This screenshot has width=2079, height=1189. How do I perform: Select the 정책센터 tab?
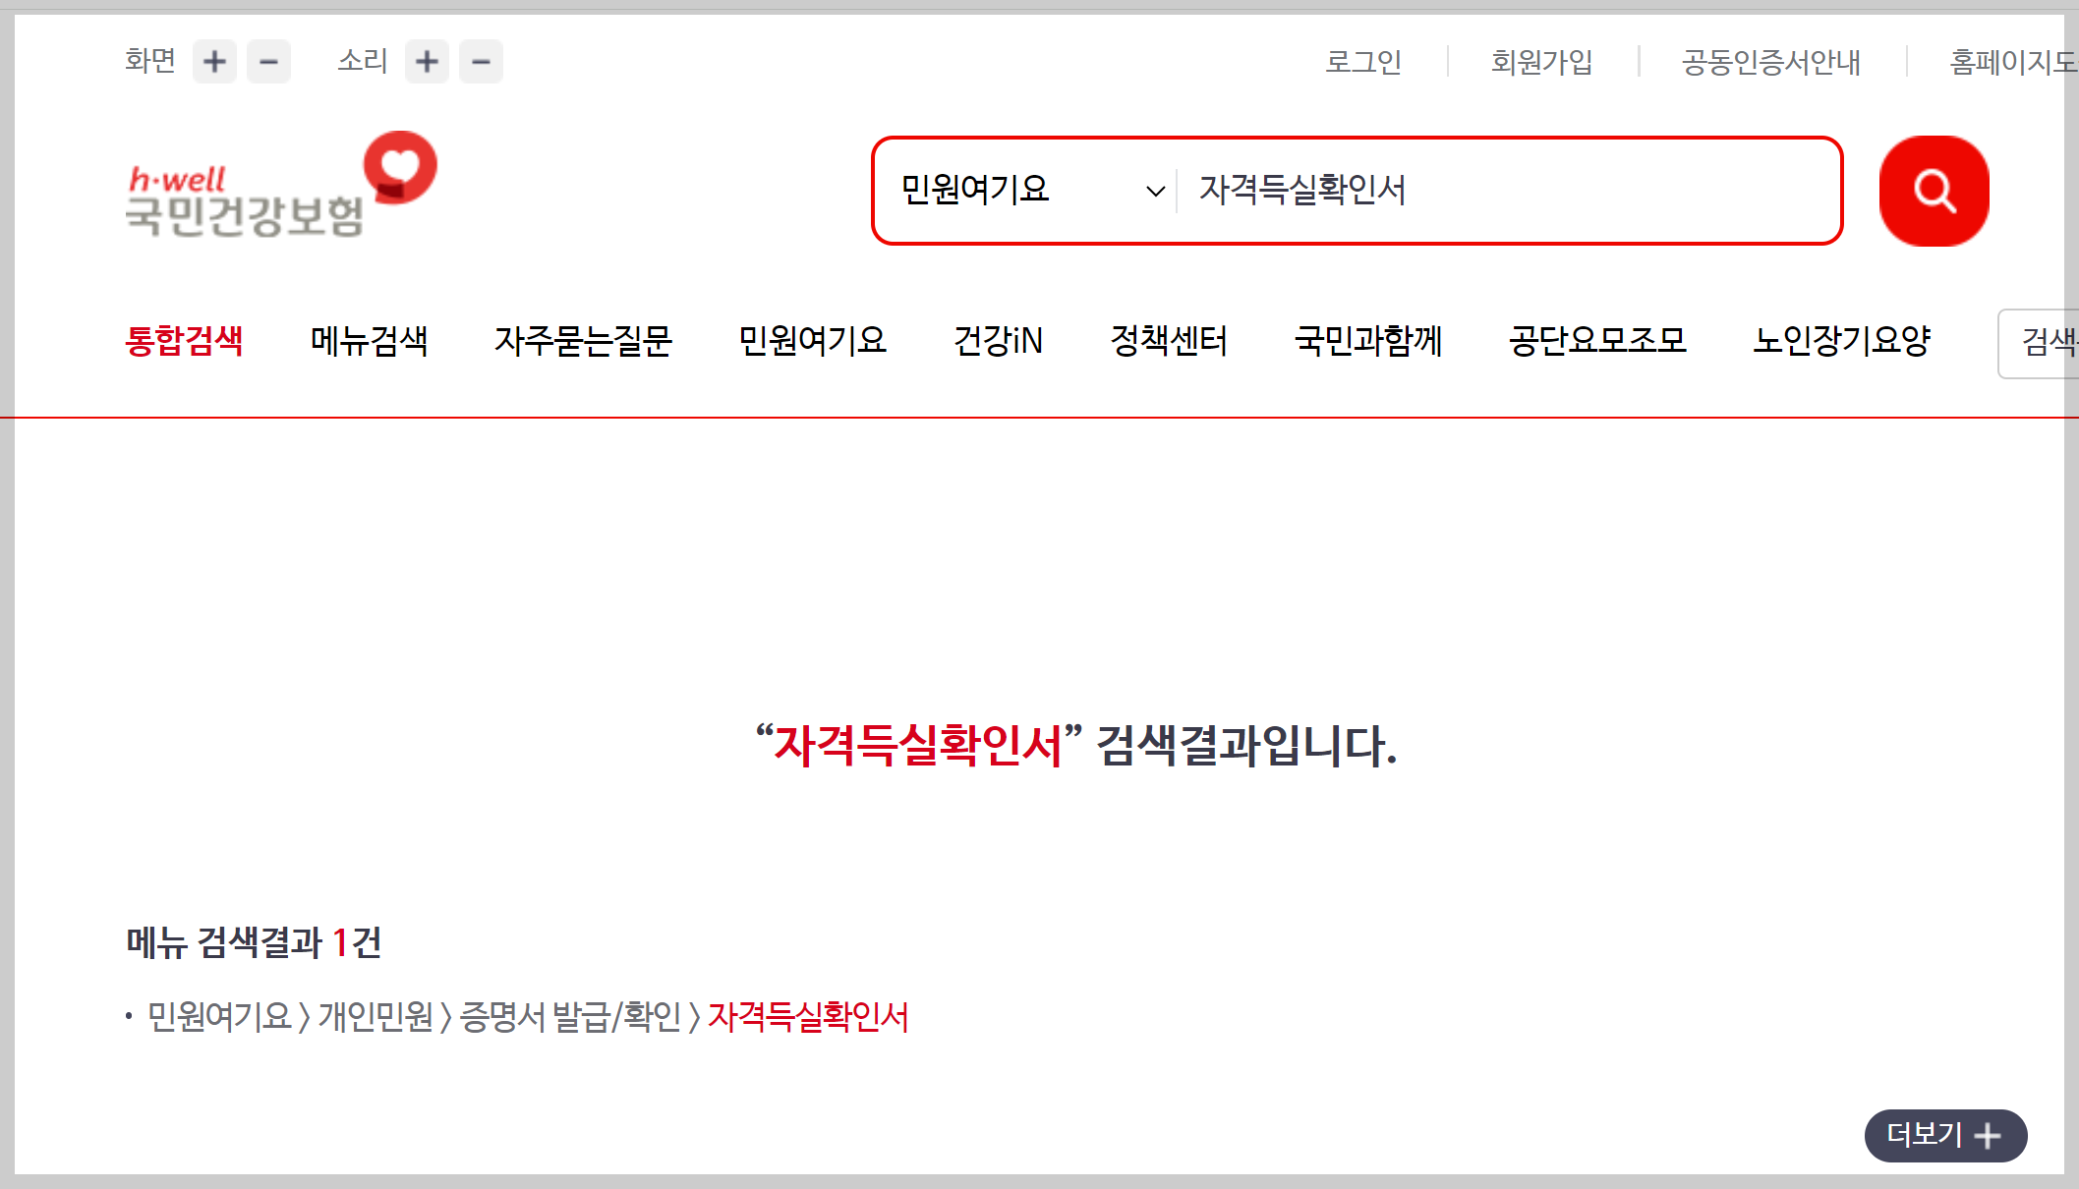coord(1169,341)
